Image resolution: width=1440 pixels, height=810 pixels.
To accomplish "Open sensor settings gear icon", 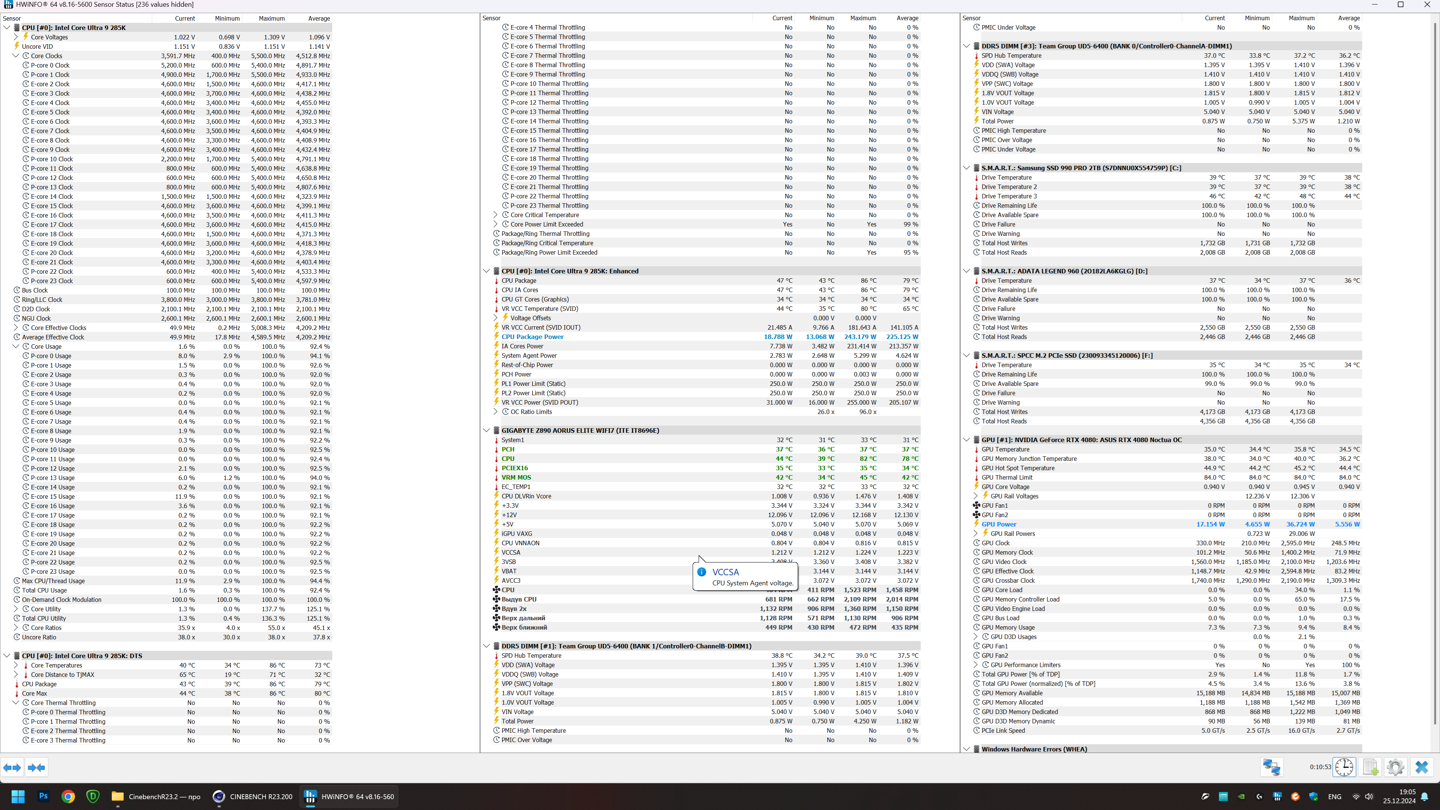I will tap(1395, 767).
